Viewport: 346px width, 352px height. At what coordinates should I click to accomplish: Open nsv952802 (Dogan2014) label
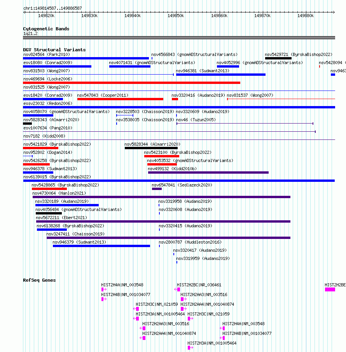pos(48,152)
